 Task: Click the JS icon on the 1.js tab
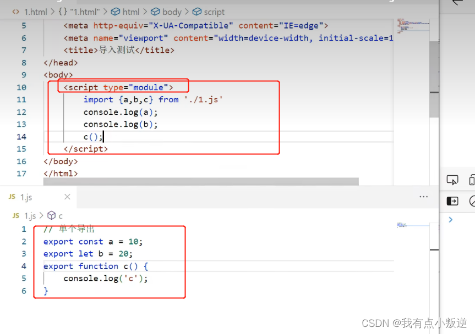[x=12, y=197]
